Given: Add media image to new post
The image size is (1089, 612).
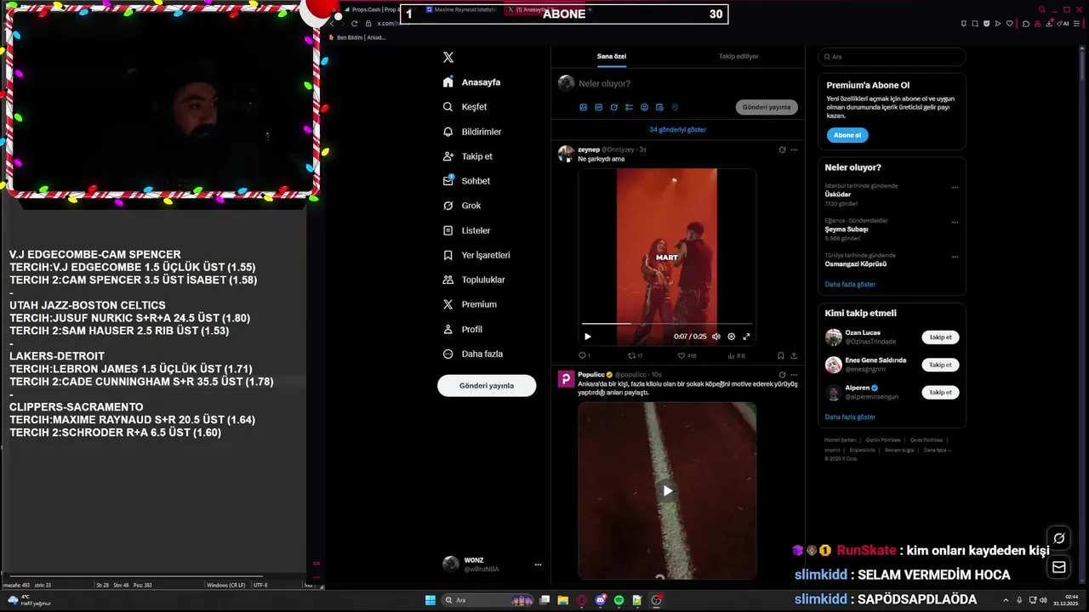Looking at the screenshot, I should (583, 107).
